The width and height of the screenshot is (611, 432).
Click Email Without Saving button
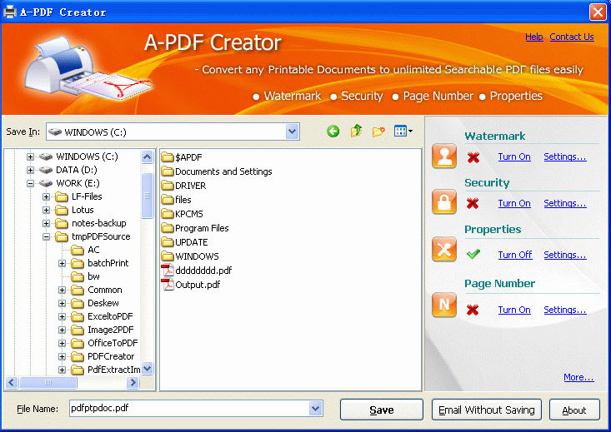[x=487, y=410]
